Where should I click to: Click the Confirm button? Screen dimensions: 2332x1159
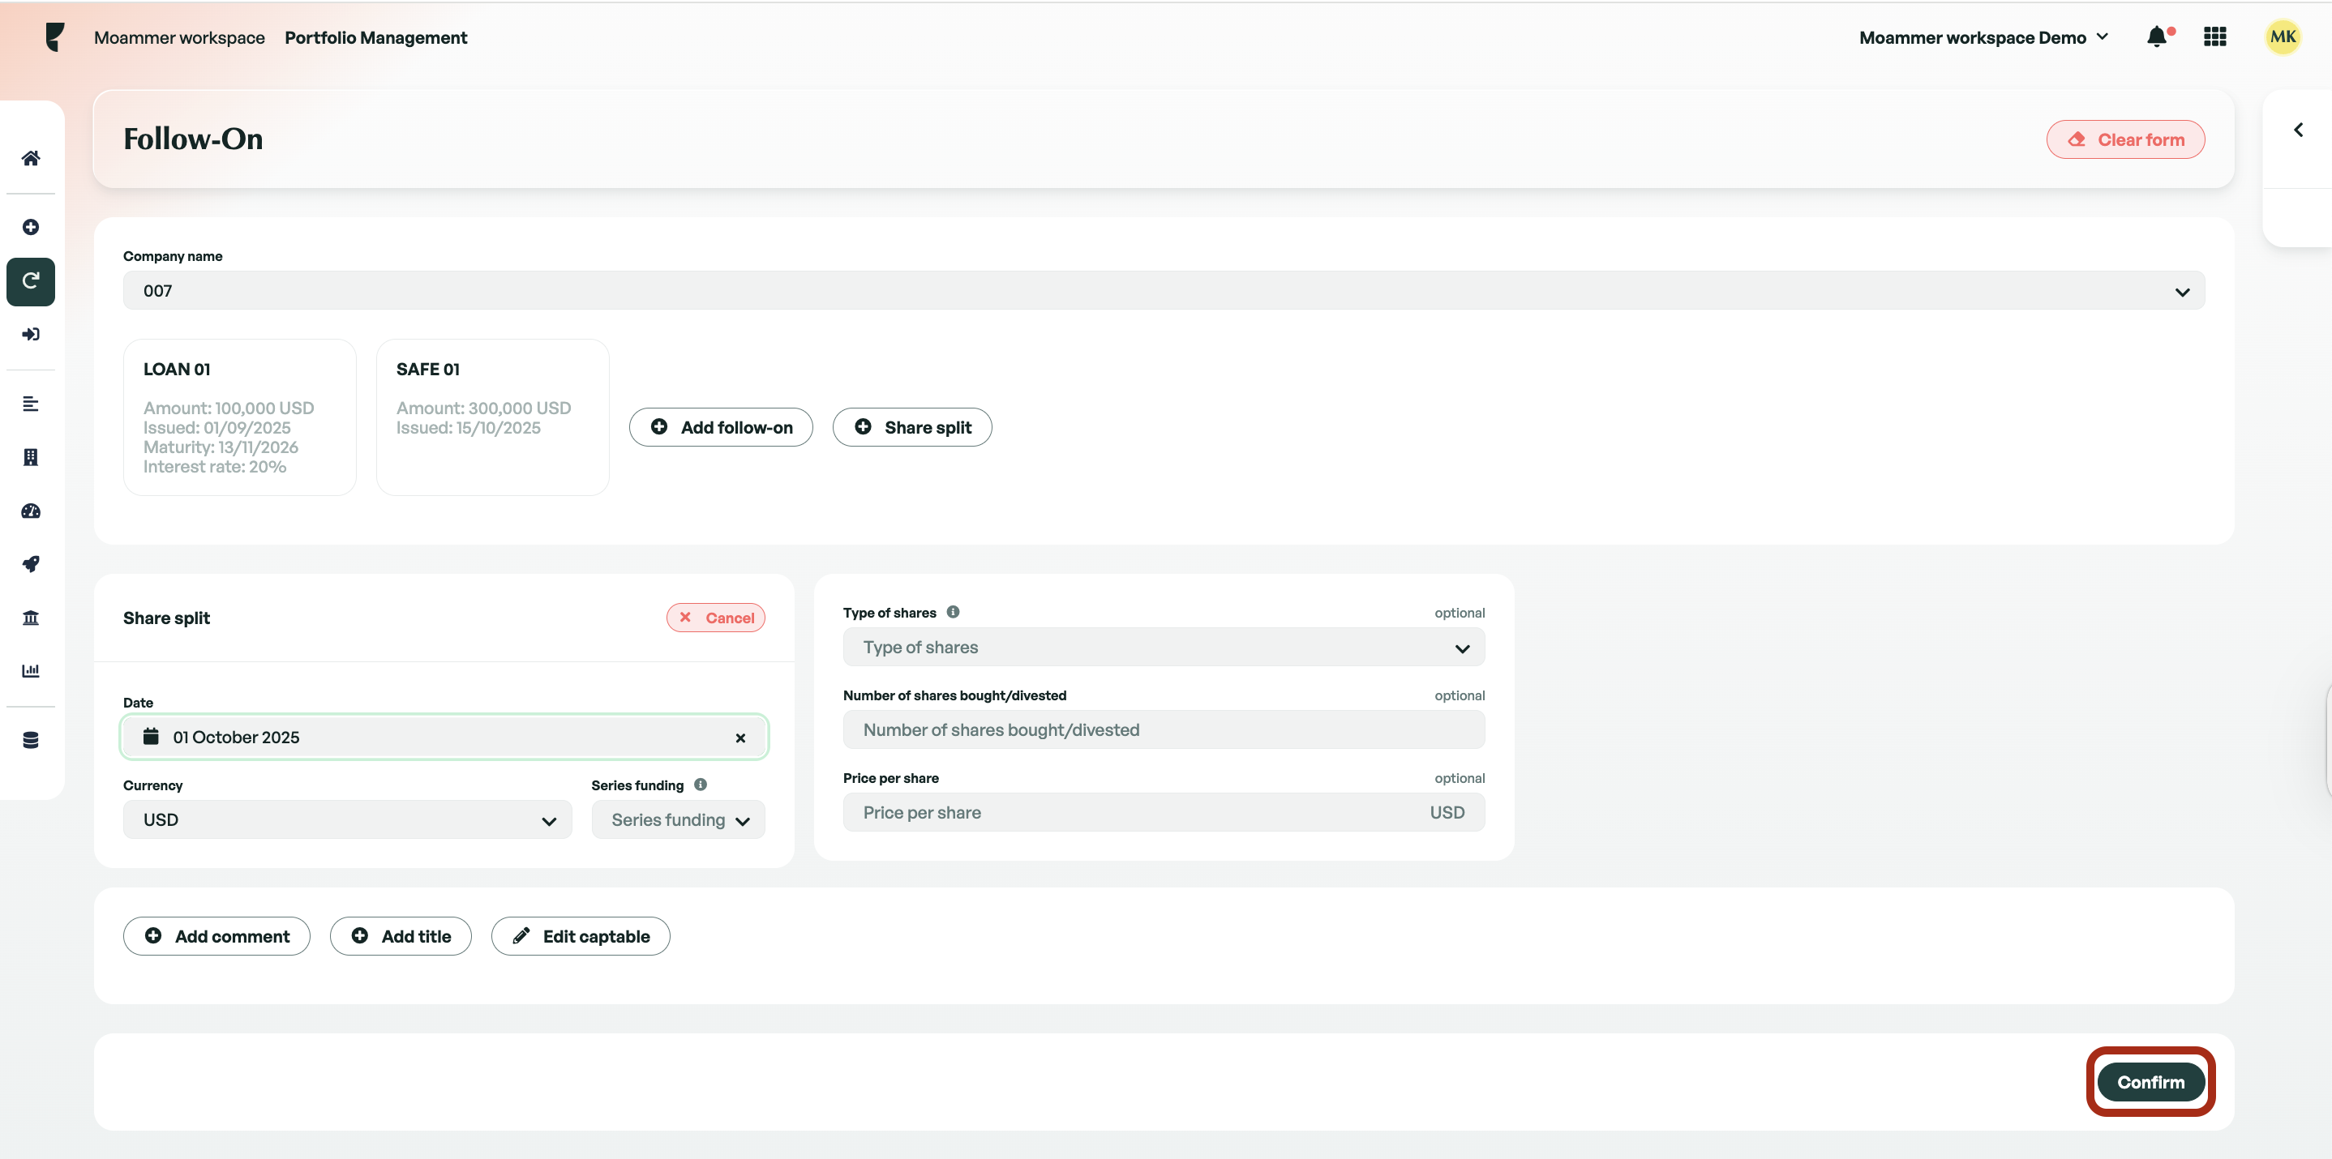pyautogui.click(x=2150, y=1082)
